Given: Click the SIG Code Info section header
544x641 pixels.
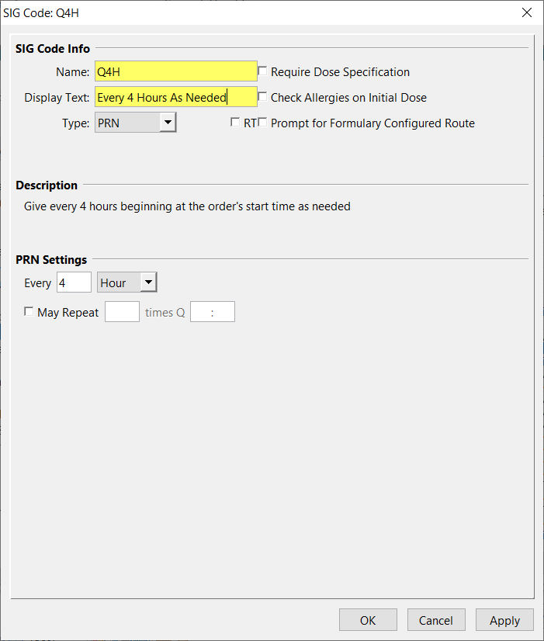Looking at the screenshot, I should click(x=53, y=49).
